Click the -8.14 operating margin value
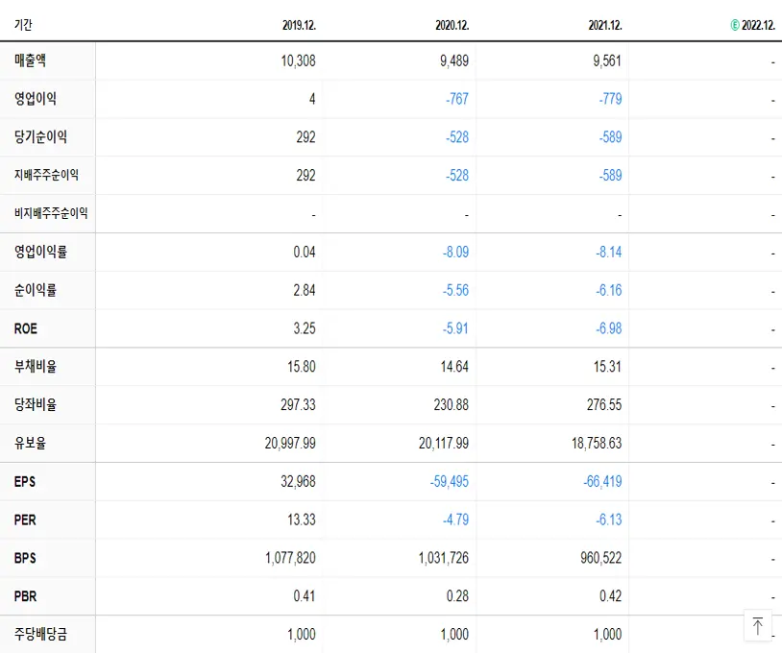The image size is (782, 653). tap(609, 252)
